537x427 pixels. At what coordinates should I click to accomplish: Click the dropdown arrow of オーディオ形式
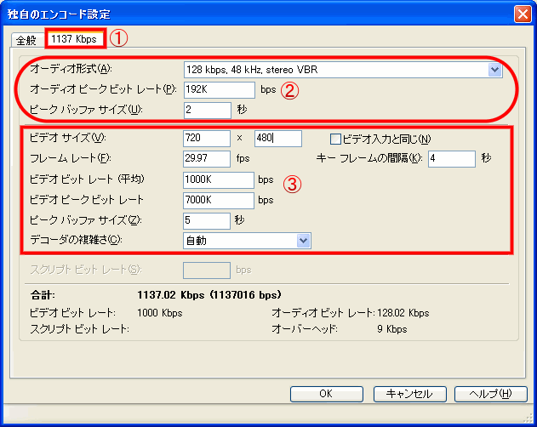(x=495, y=69)
